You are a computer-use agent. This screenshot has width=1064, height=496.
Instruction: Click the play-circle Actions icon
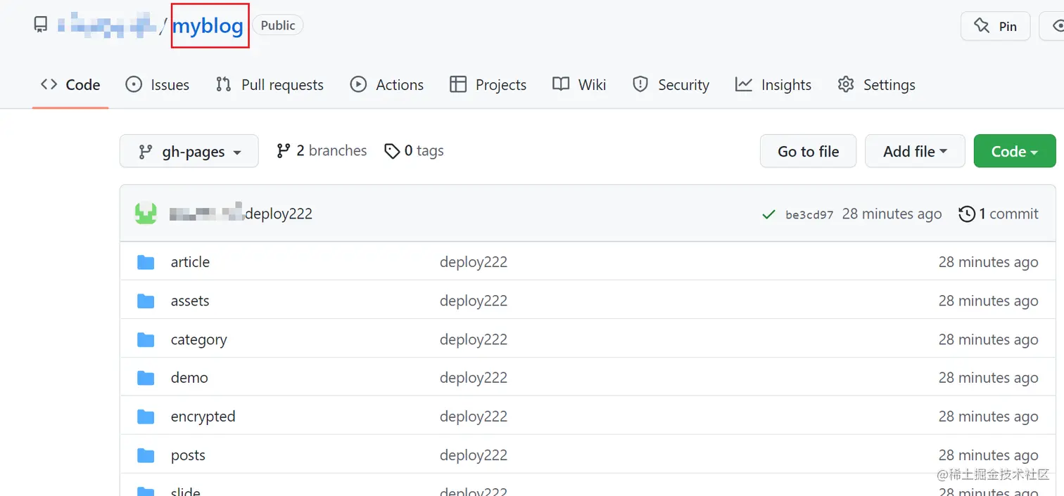point(358,84)
